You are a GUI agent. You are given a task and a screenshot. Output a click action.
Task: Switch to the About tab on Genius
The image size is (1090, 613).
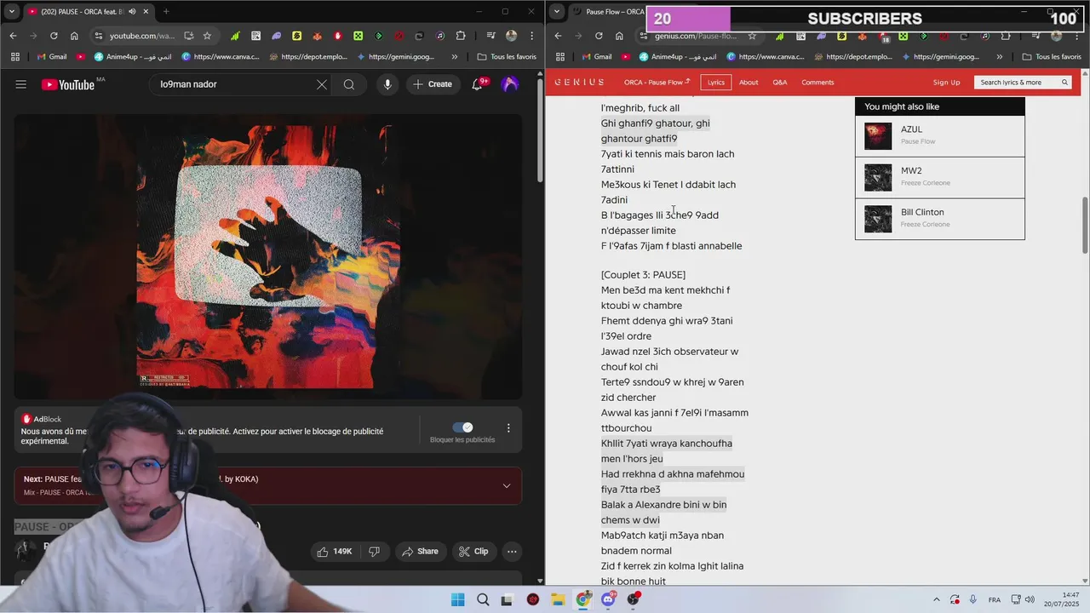point(749,83)
